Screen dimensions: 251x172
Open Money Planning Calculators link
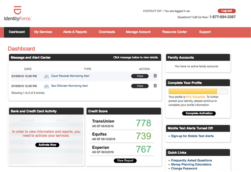pyautogui.click(x=191, y=164)
